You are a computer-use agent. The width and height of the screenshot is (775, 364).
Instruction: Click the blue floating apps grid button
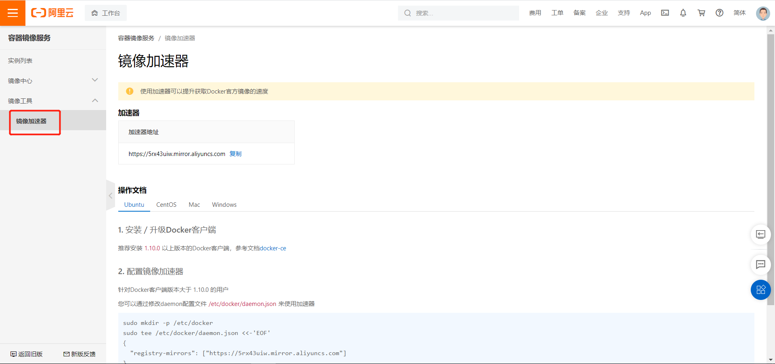click(760, 290)
